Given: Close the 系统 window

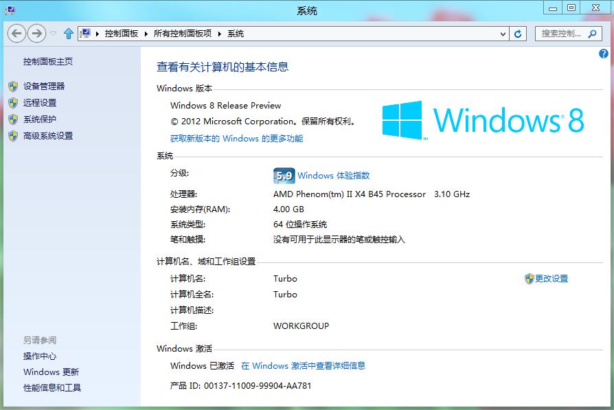Looking at the screenshot, I should 595,8.
